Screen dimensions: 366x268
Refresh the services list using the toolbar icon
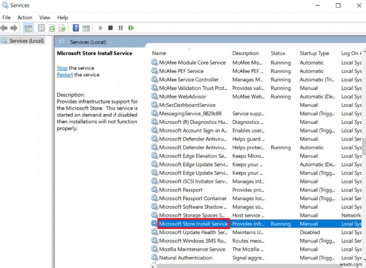pos(52,27)
